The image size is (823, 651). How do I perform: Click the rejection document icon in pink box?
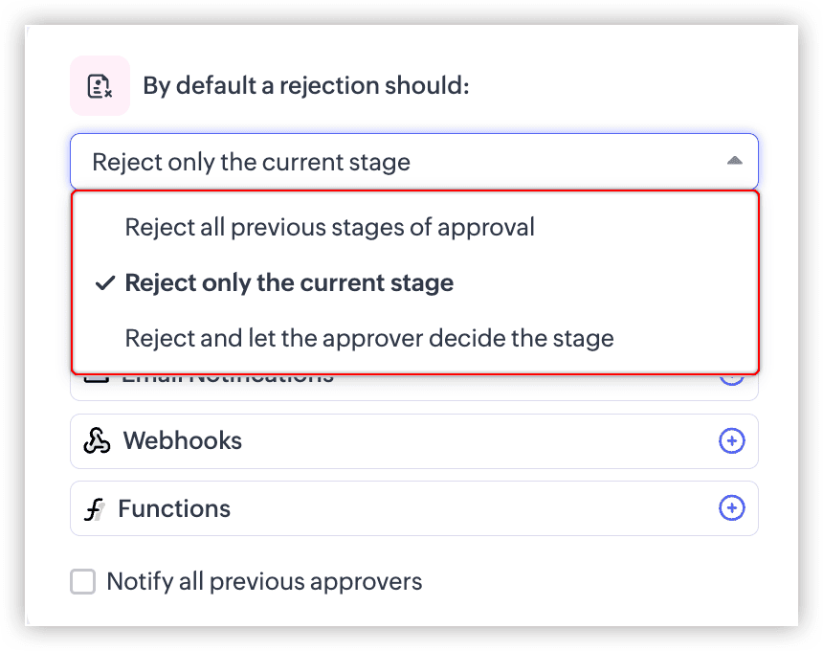click(x=100, y=85)
